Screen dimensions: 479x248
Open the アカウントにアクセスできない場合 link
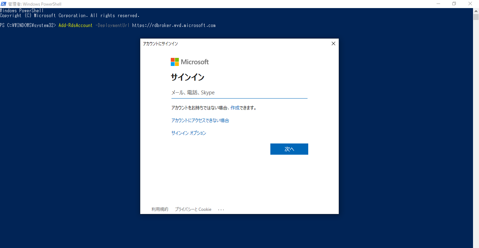tap(200, 120)
